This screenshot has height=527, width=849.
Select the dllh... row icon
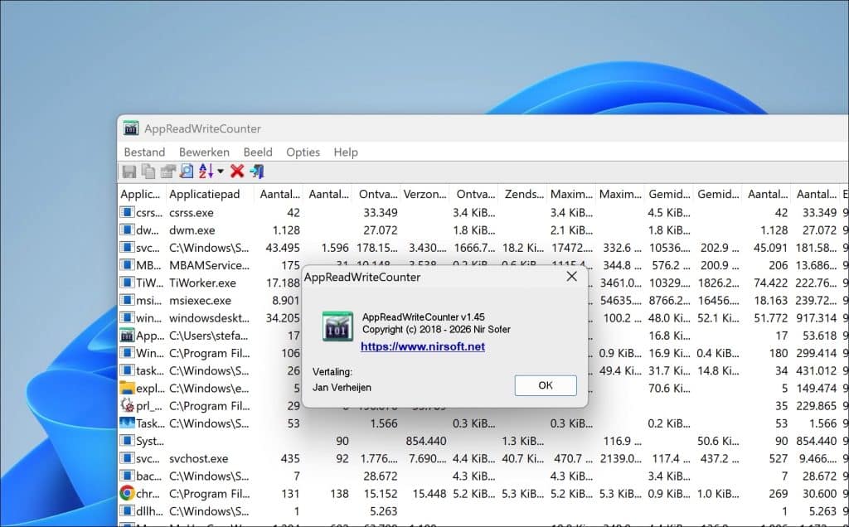pyautogui.click(x=127, y=510)
